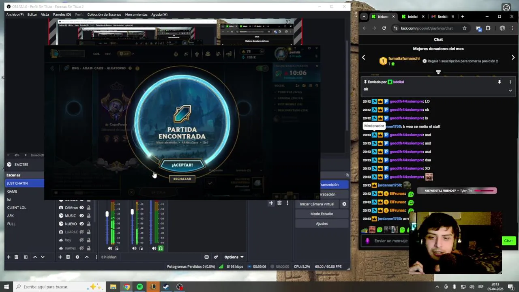Open Chrome three-dot menu
The height and width of the screenshot is (292, 519).
[512, 28]
